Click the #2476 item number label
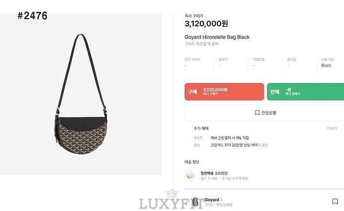Viewport: 344px width, 211px height. 32,16
